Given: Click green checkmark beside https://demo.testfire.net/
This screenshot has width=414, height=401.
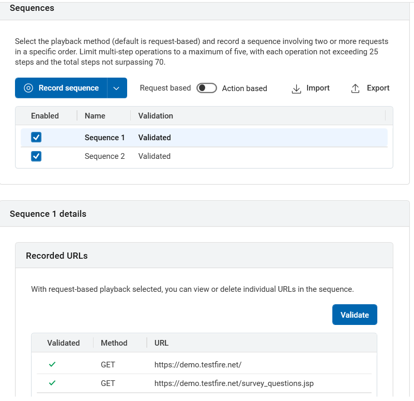Looking at the screenshot, I should coord(52,364).
